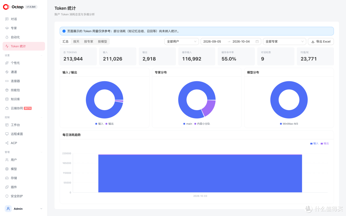Toggle 内容小分队 legend in 专家分布 chart
The width and height of the screenshot is (346, 216).
tap(202, 124)
